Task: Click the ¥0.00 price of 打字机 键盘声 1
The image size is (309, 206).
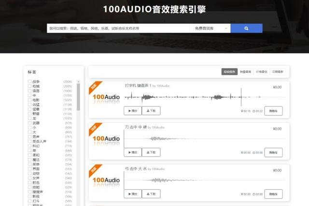Action: click(x=277, y=87)
